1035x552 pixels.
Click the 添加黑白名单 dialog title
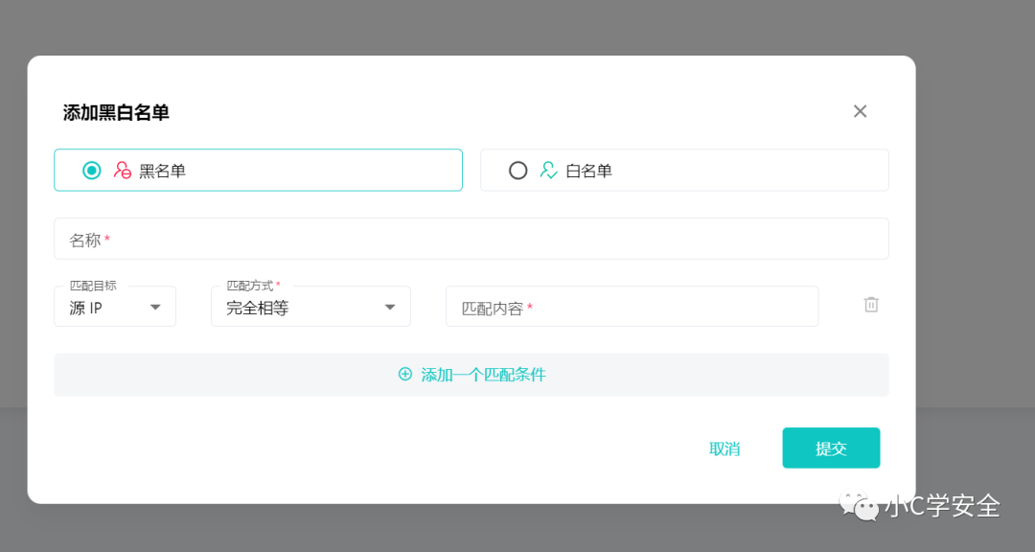tap(116, 112)
